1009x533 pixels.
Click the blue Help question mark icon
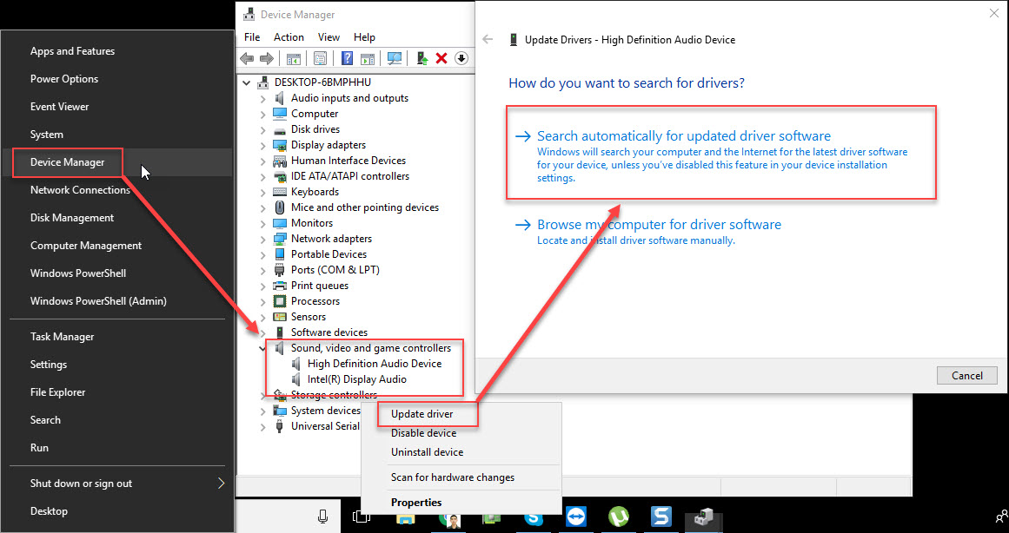pyautogui.click(x=347, y=58)
